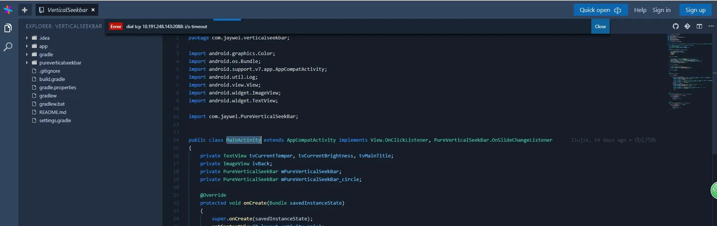Click the Sign up button

pyautogui.click(x=695, y=10)
